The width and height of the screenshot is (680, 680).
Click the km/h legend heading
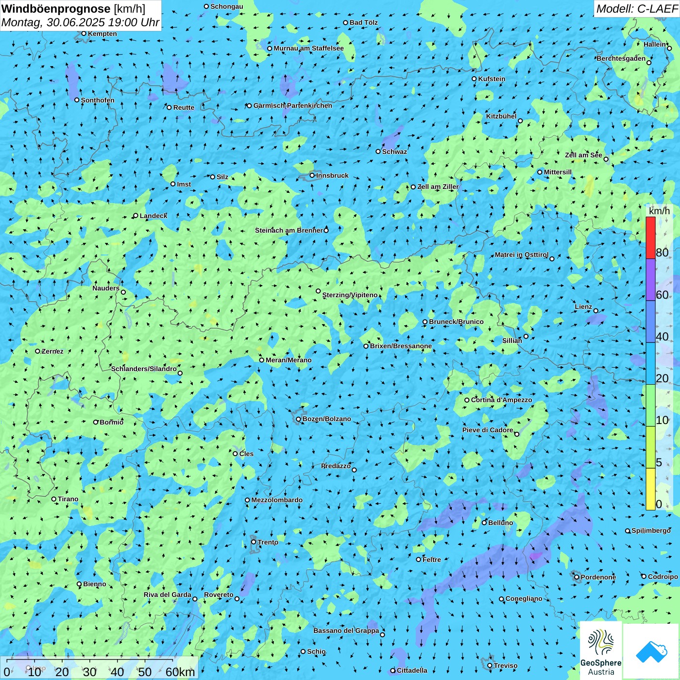659,211
